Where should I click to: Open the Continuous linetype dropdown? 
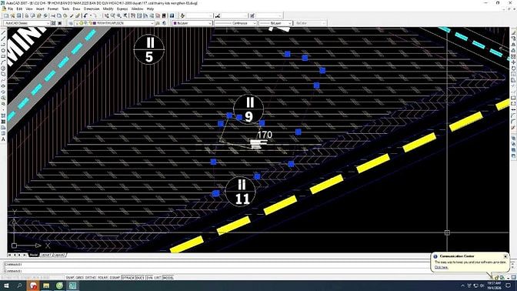pyautogui.click(x=235, y=23)
